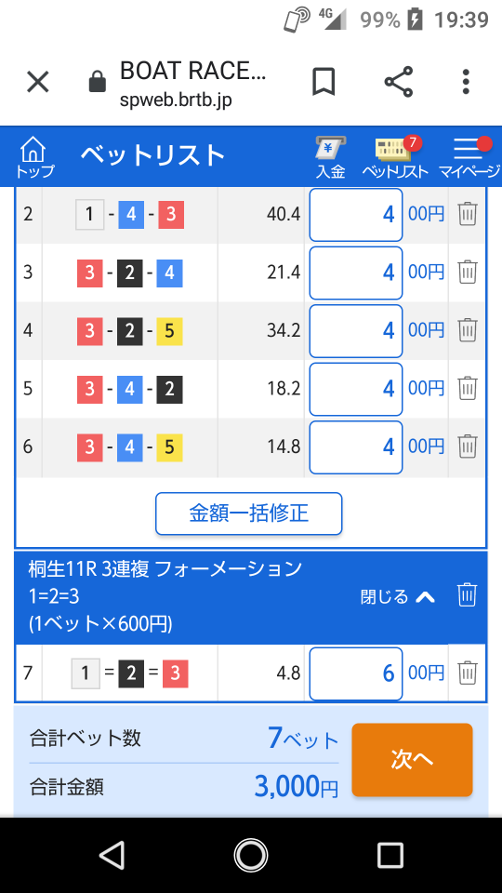502x893 pixels.
Task: Select the amount field showing 6 for 1=2=3
Action: (356, 673)
